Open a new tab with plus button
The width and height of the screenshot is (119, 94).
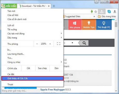tap(54, 6)
